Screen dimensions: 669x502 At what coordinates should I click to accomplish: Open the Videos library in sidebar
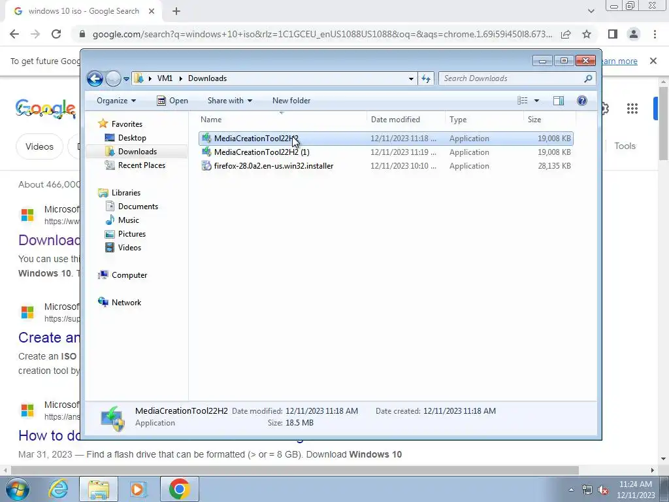[129, 248]
